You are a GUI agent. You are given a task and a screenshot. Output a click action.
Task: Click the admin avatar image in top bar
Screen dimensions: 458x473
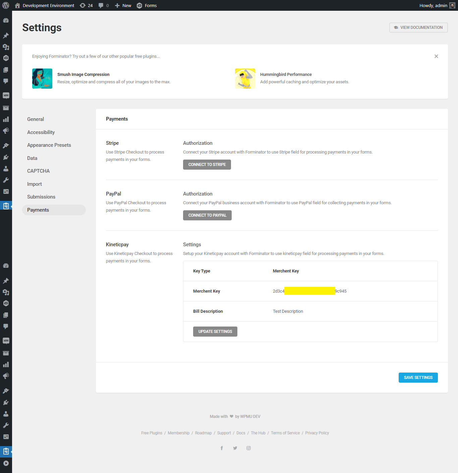coord(452,5)
